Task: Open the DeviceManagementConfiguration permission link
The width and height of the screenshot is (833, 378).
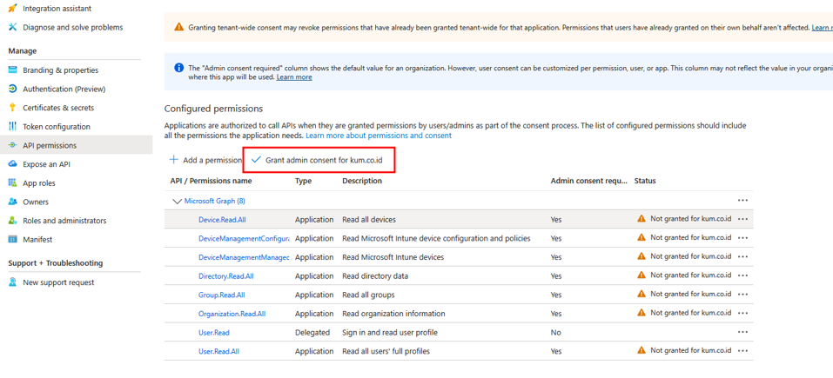Action: tap(244, 239)
